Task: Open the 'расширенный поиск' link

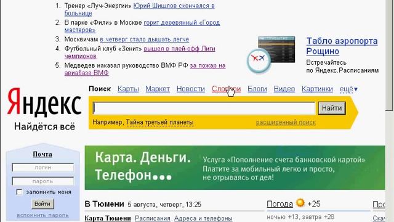Action: point(286,122)
